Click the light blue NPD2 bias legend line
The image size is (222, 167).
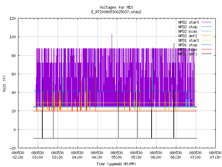point(206,31)
